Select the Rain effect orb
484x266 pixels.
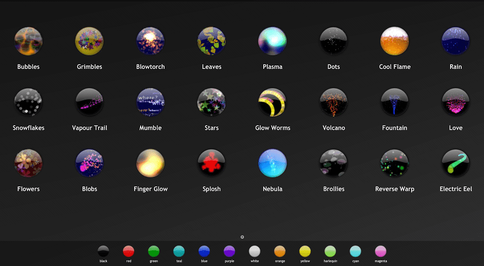tap(456, 41)
